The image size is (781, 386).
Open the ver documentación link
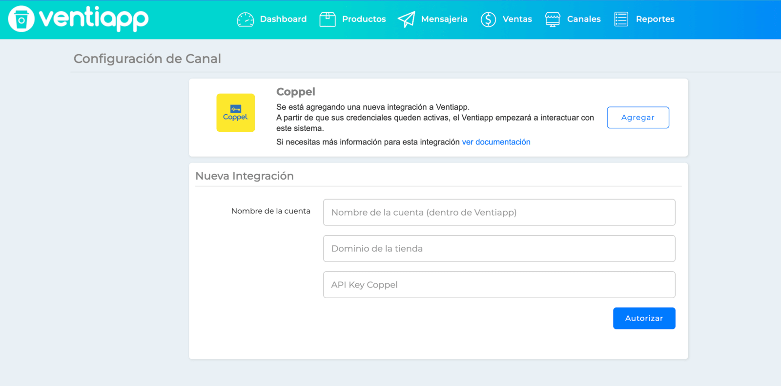[496, 142]
